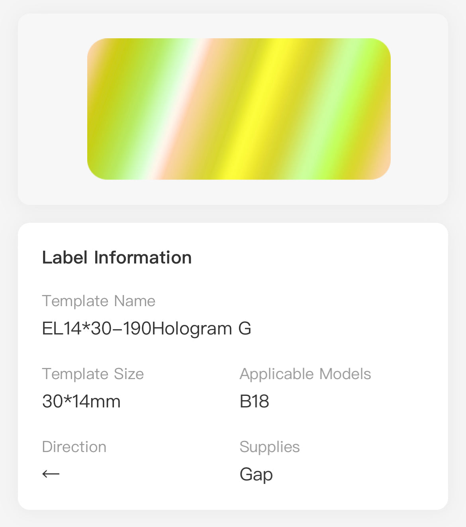Click the Direction section label
The width and height of the screenshot is (466, 527).
click(74, 447)
